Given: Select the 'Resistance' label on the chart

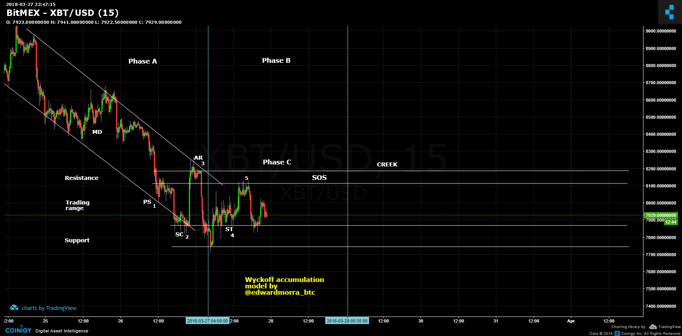Looking at the screenshot, I should pyautogui.click(x=82, y=178).
